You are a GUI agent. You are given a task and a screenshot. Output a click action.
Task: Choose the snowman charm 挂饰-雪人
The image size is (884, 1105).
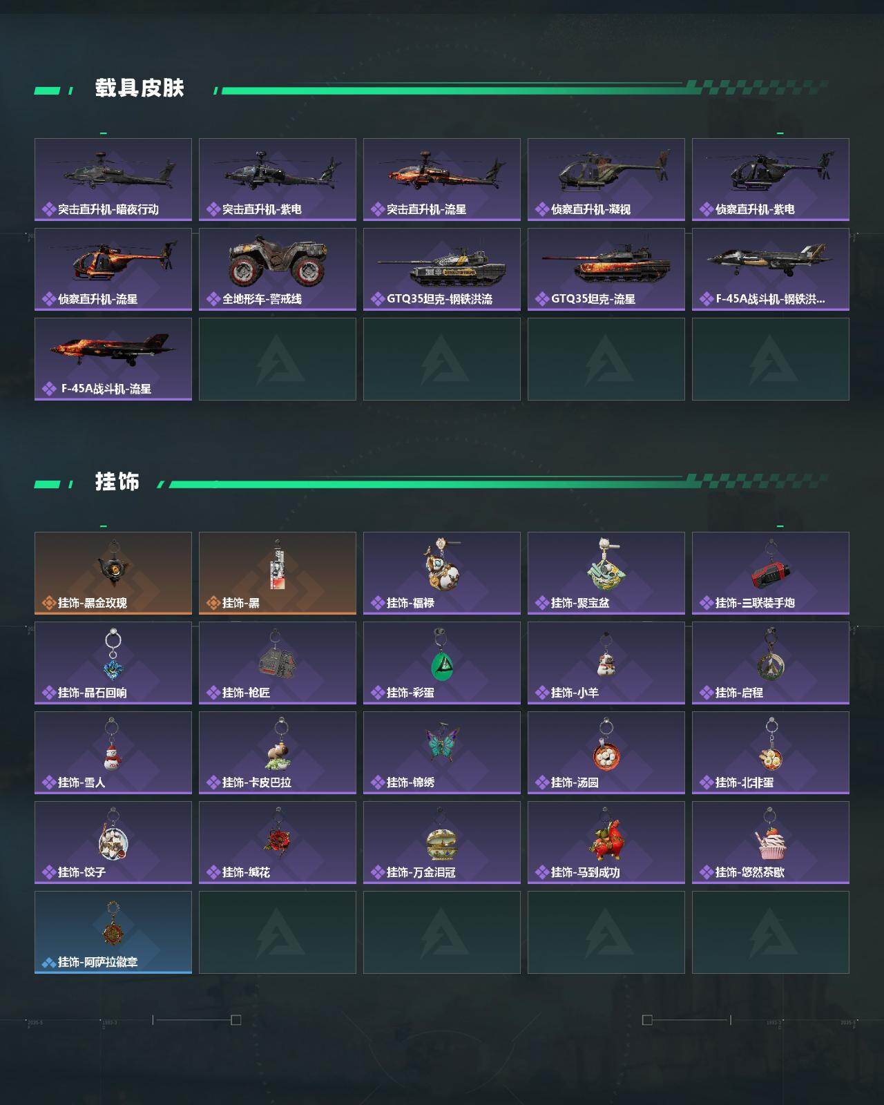tap(113, 753)
